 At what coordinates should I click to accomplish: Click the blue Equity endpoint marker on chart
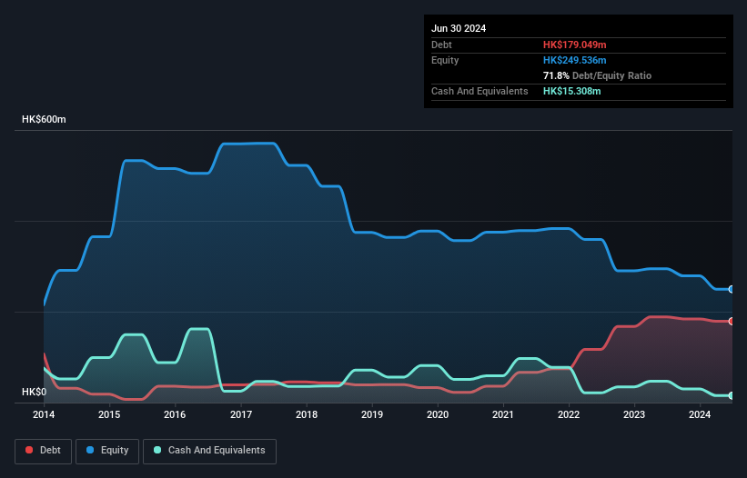pyautogui.click(x=732, y=289)
